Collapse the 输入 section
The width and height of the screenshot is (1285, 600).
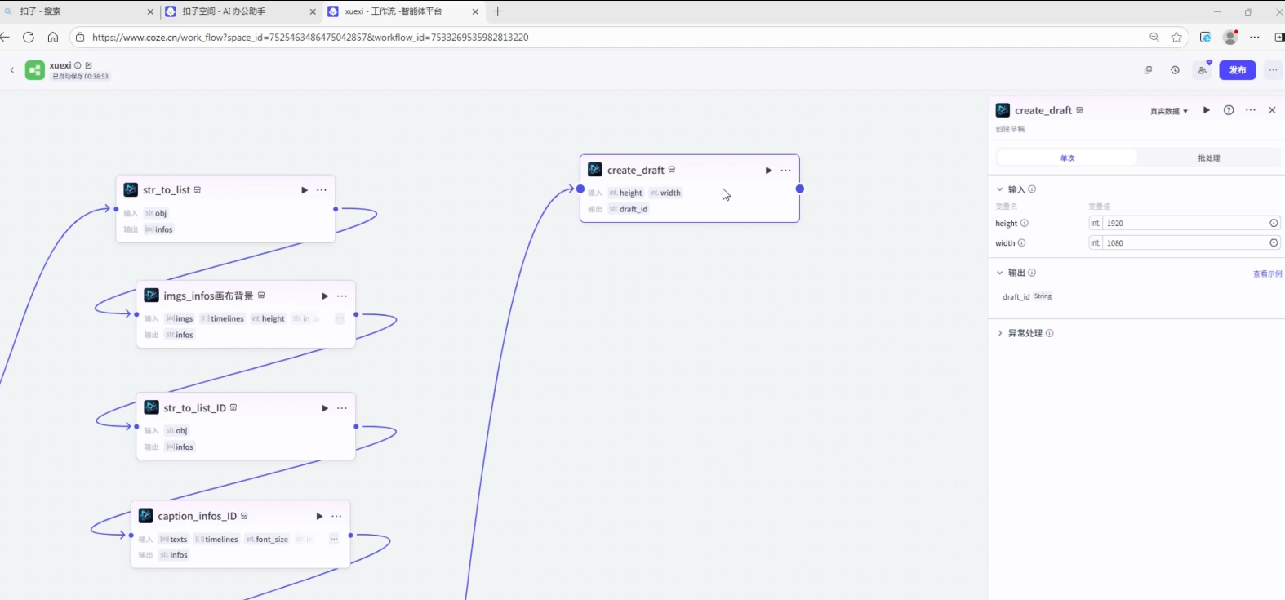pyautogui.click(x=1000, y=189)
